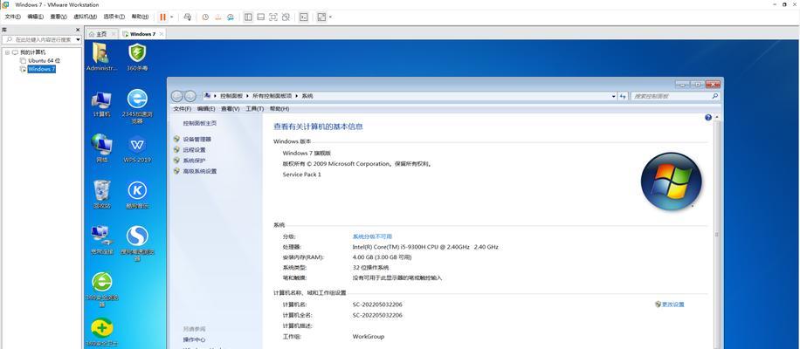800x349 pixels.
Task: Open the 网络 desktop icon
Action: pyautogui.click(x=101, y=148)
